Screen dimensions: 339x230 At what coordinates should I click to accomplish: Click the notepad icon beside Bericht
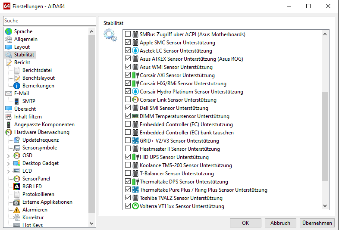(x=9, y=62)
